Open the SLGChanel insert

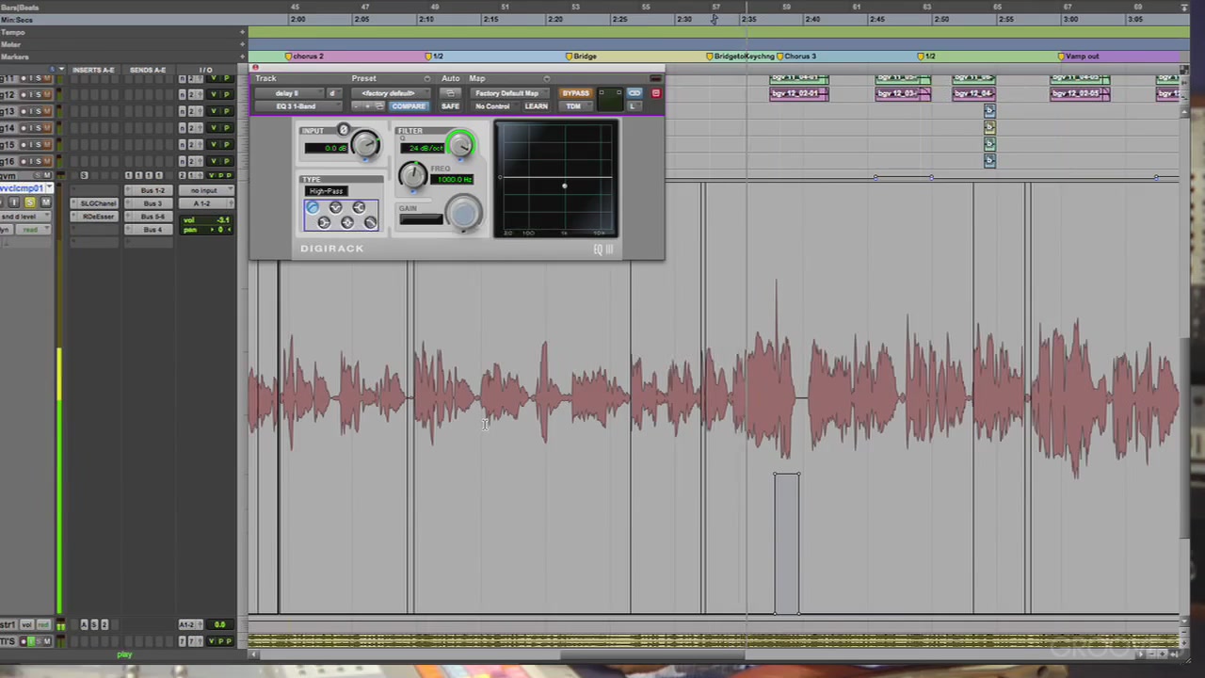click(94, 203)
